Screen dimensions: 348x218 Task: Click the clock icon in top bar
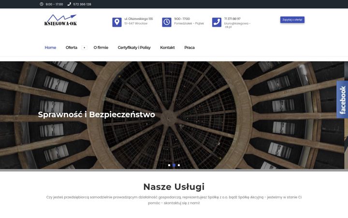pyautogui.click(x=42, y=4)
